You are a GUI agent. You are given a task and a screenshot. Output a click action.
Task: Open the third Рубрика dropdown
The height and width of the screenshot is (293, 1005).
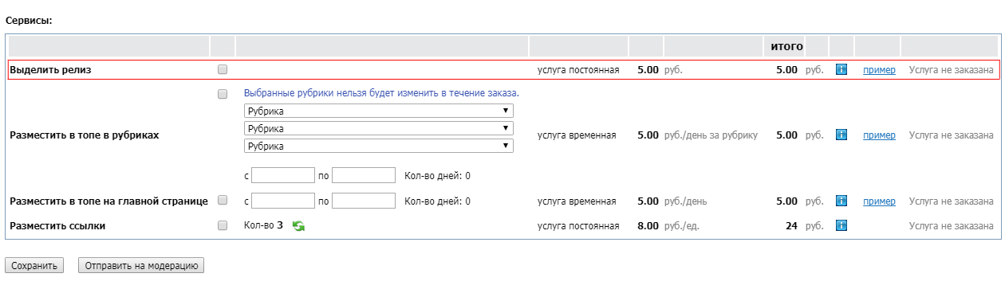pyautogui.click(x=379, y=146)
